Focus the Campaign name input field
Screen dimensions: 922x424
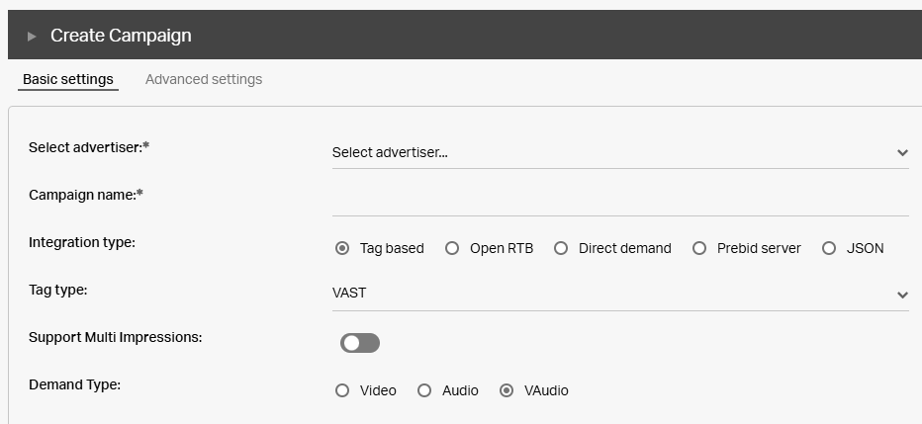click(x=619, y=200)
